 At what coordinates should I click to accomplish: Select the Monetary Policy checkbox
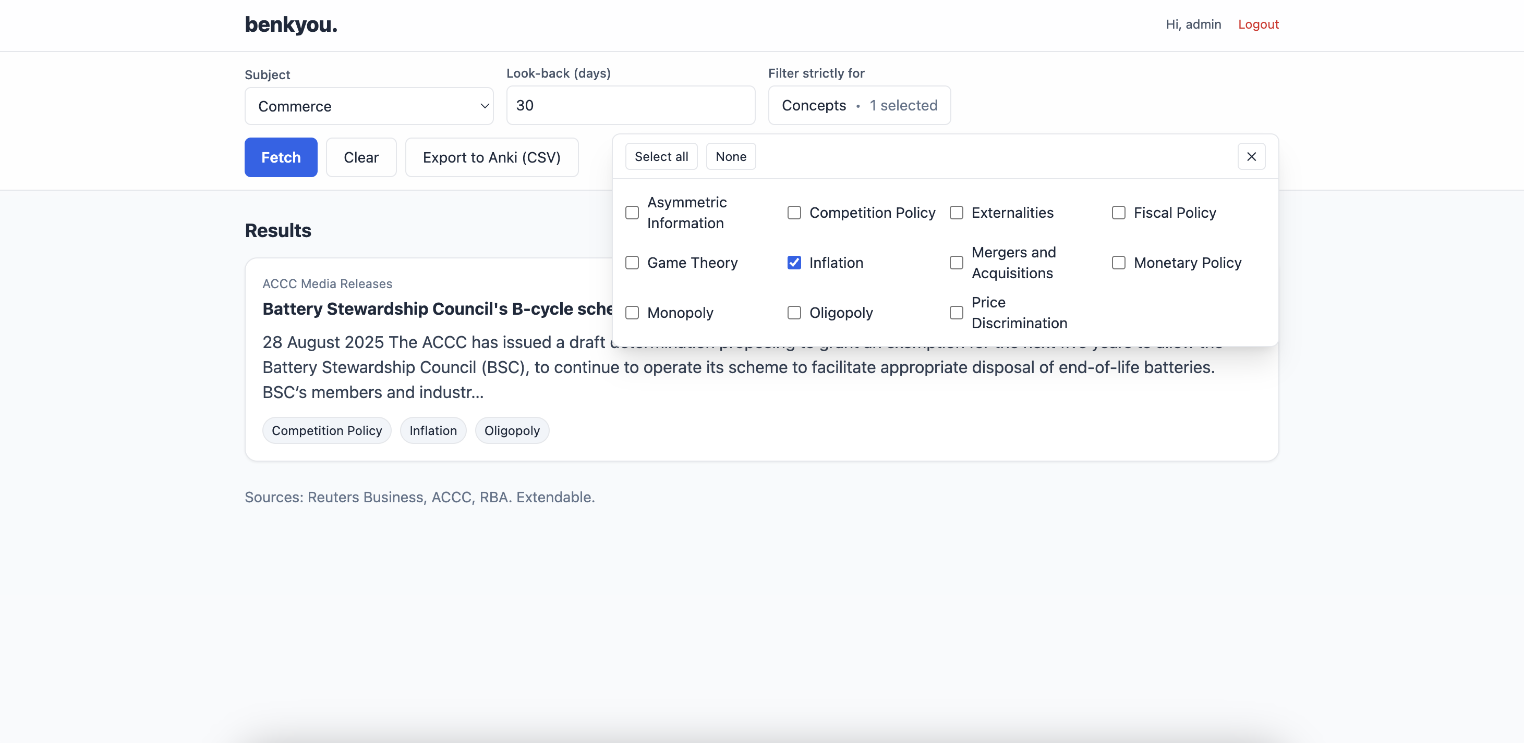click(x=1118, y=263)
